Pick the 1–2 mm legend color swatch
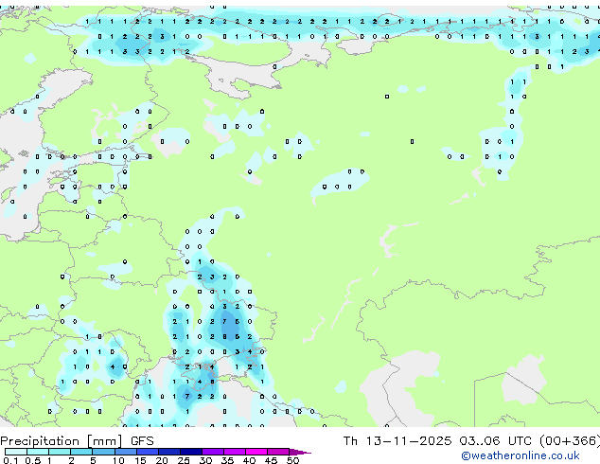This screenshot has height=464, width=600. pos(60,452)
